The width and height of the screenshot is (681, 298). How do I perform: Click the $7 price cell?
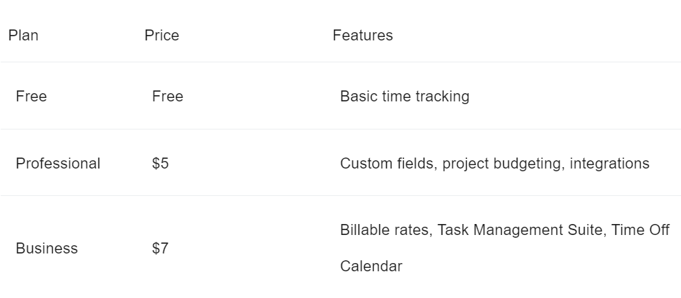(160, 248)
